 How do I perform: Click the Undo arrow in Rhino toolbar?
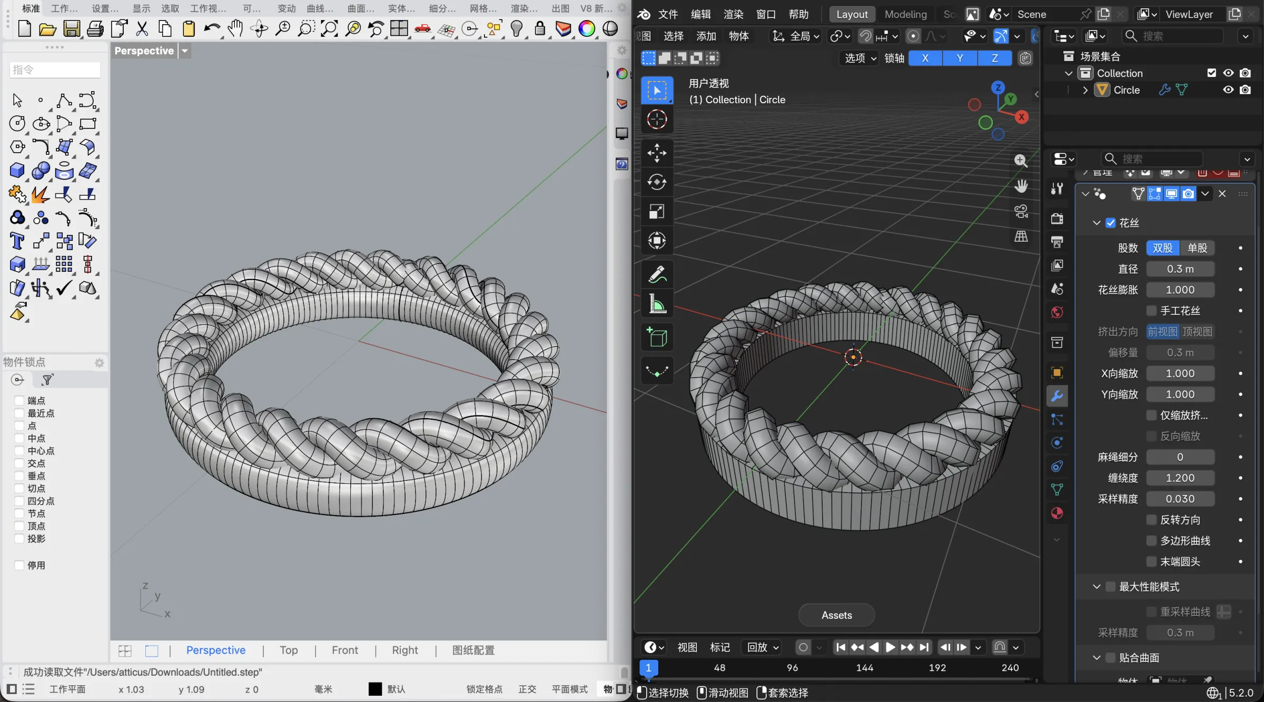pyautogui.click(x=212, y=28)
